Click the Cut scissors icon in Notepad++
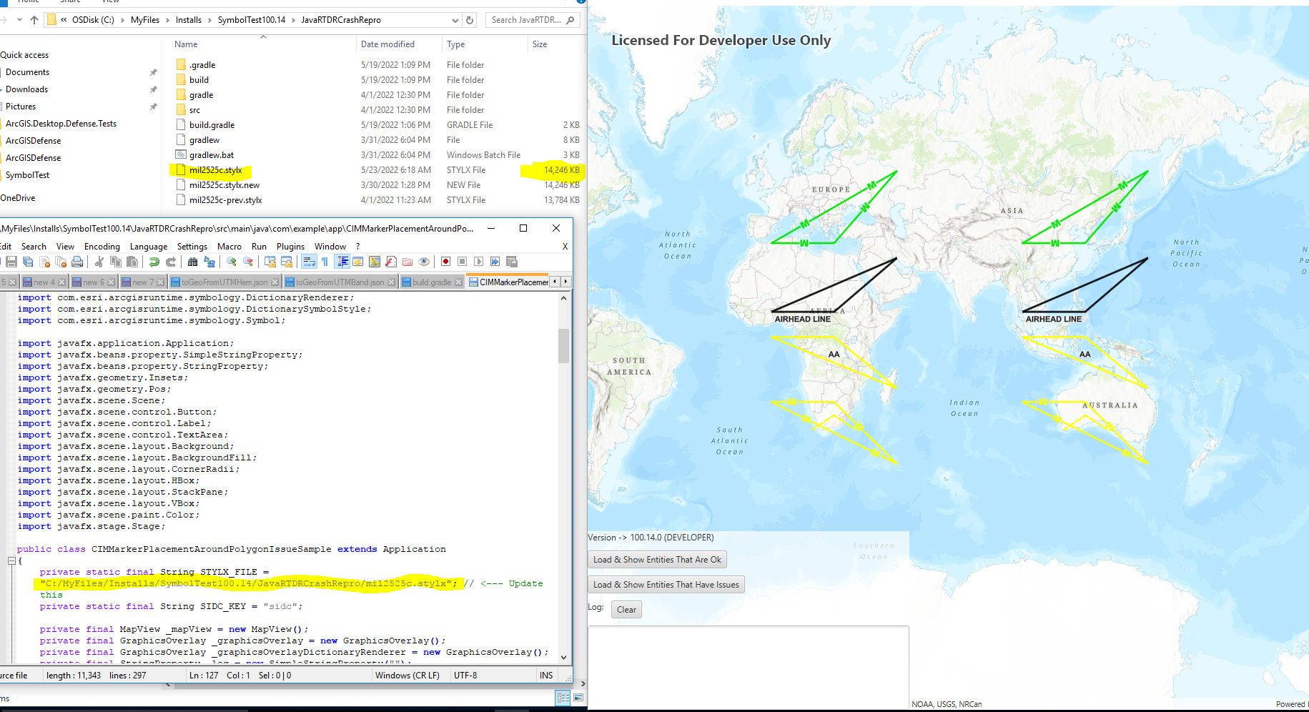The width and height of the screenshot is (1309, 712). tap(99, 262)
